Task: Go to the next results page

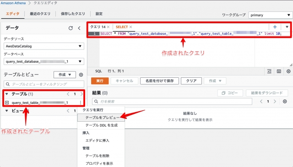Action: (x=275, y=102)
